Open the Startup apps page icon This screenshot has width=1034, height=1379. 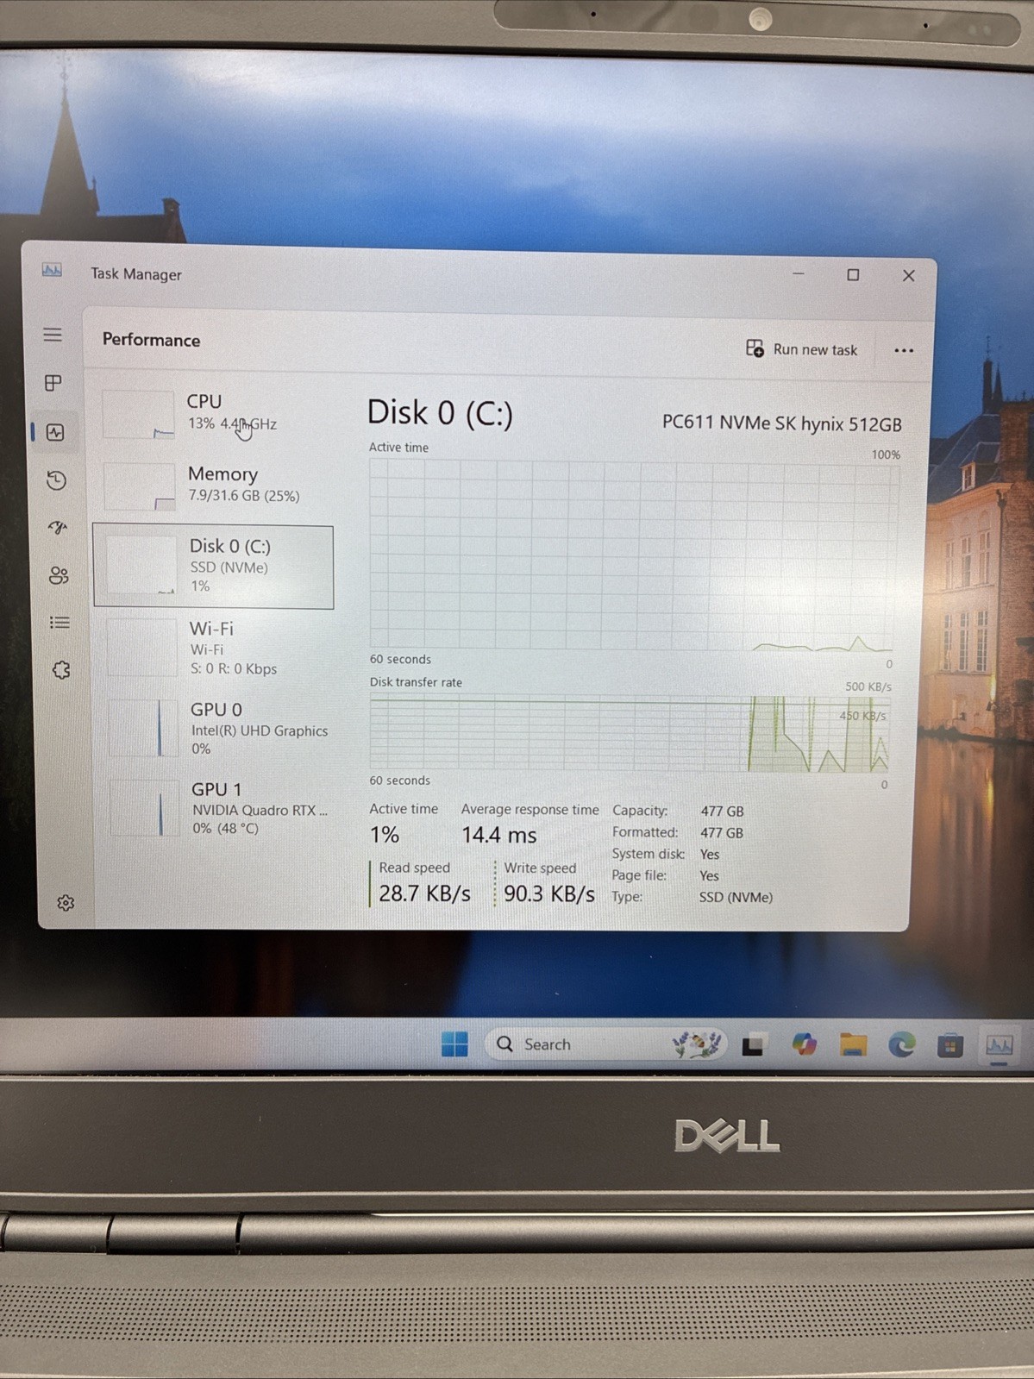pyautogui.click(x=58, y=528)
